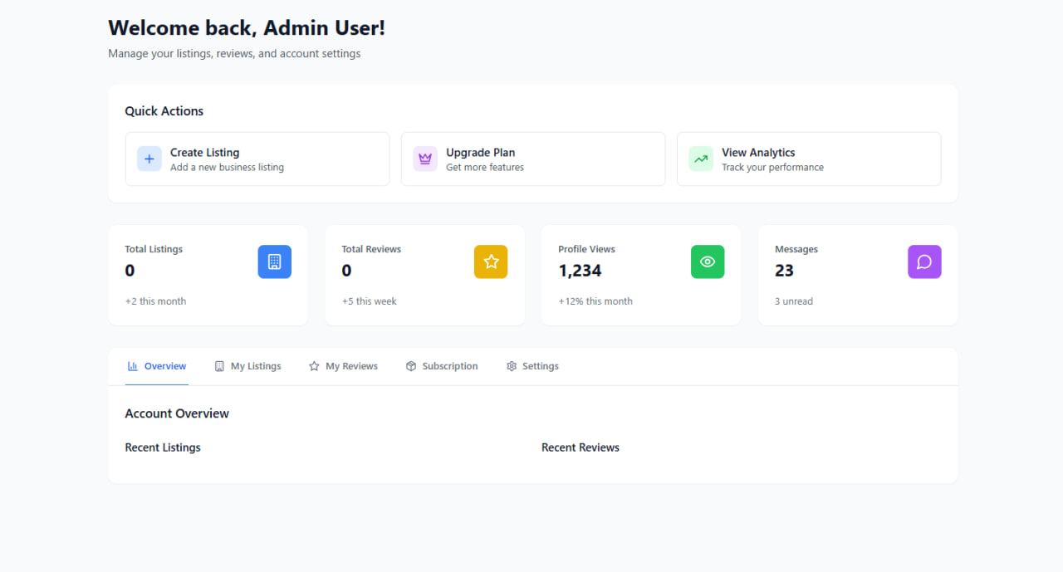Click the Total Listings label
This screenshot has width=1063, height=572.
tap(154, 249)
